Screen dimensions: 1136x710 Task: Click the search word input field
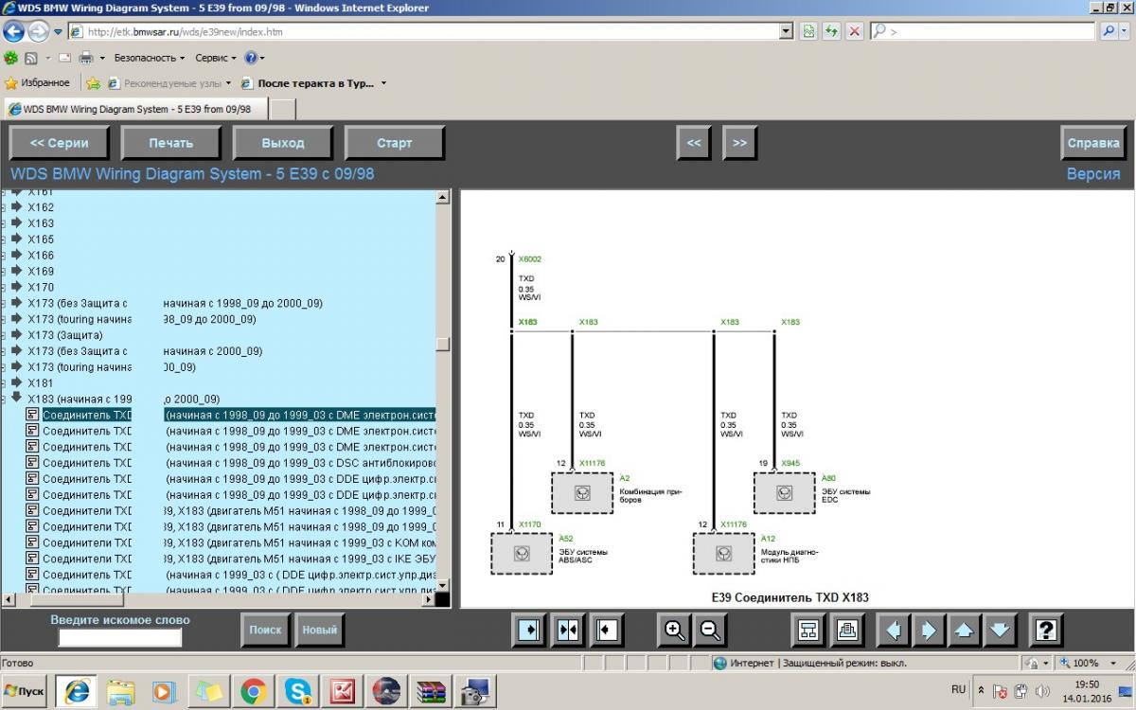tap(120, 637)
